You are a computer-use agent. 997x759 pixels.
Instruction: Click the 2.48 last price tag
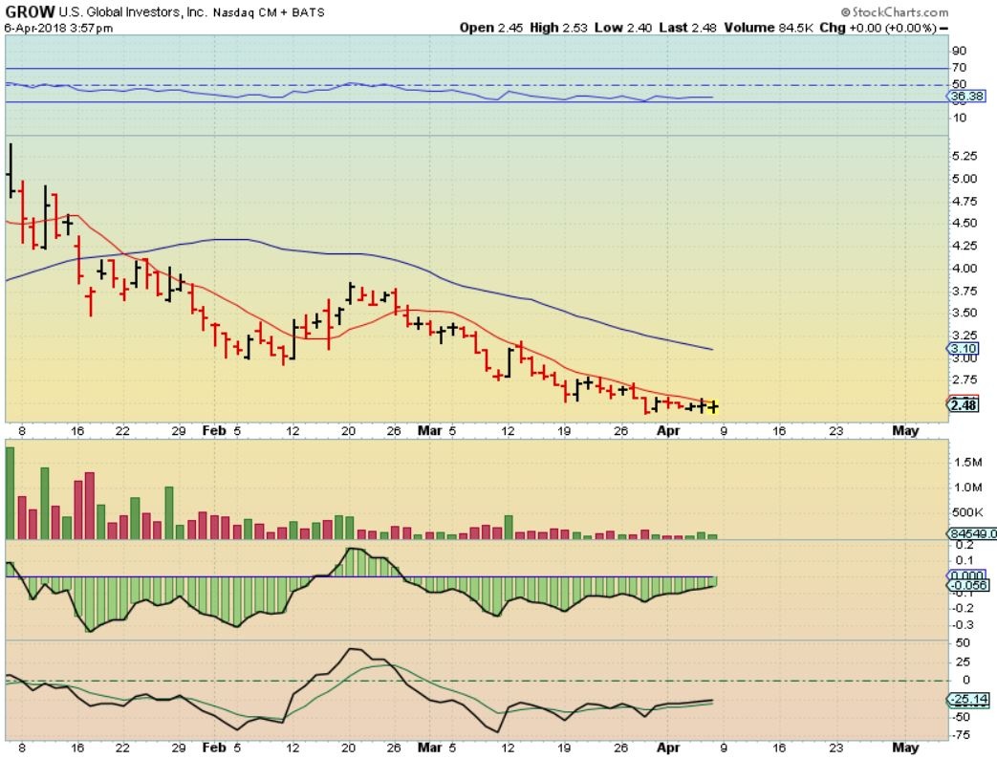coord(964,406)
